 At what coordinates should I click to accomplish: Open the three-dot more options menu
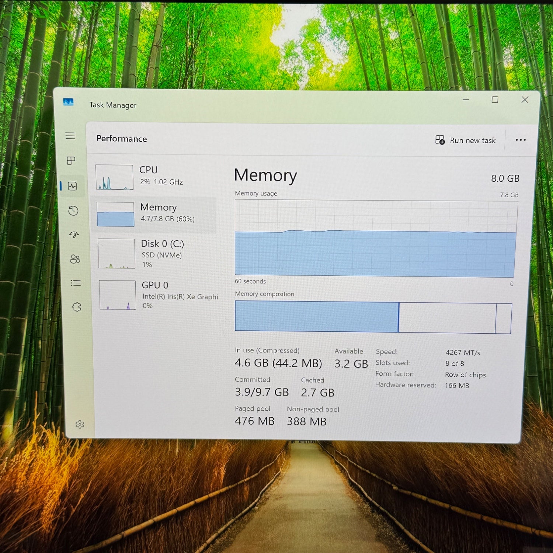pyautogui.click(x=521, y=140)
